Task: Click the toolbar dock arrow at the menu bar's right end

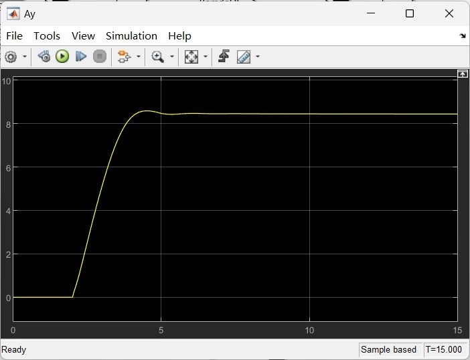Action: 463,36
